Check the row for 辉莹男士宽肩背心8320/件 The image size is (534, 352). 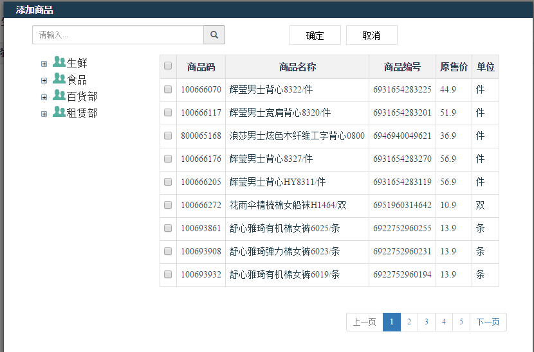168,112
